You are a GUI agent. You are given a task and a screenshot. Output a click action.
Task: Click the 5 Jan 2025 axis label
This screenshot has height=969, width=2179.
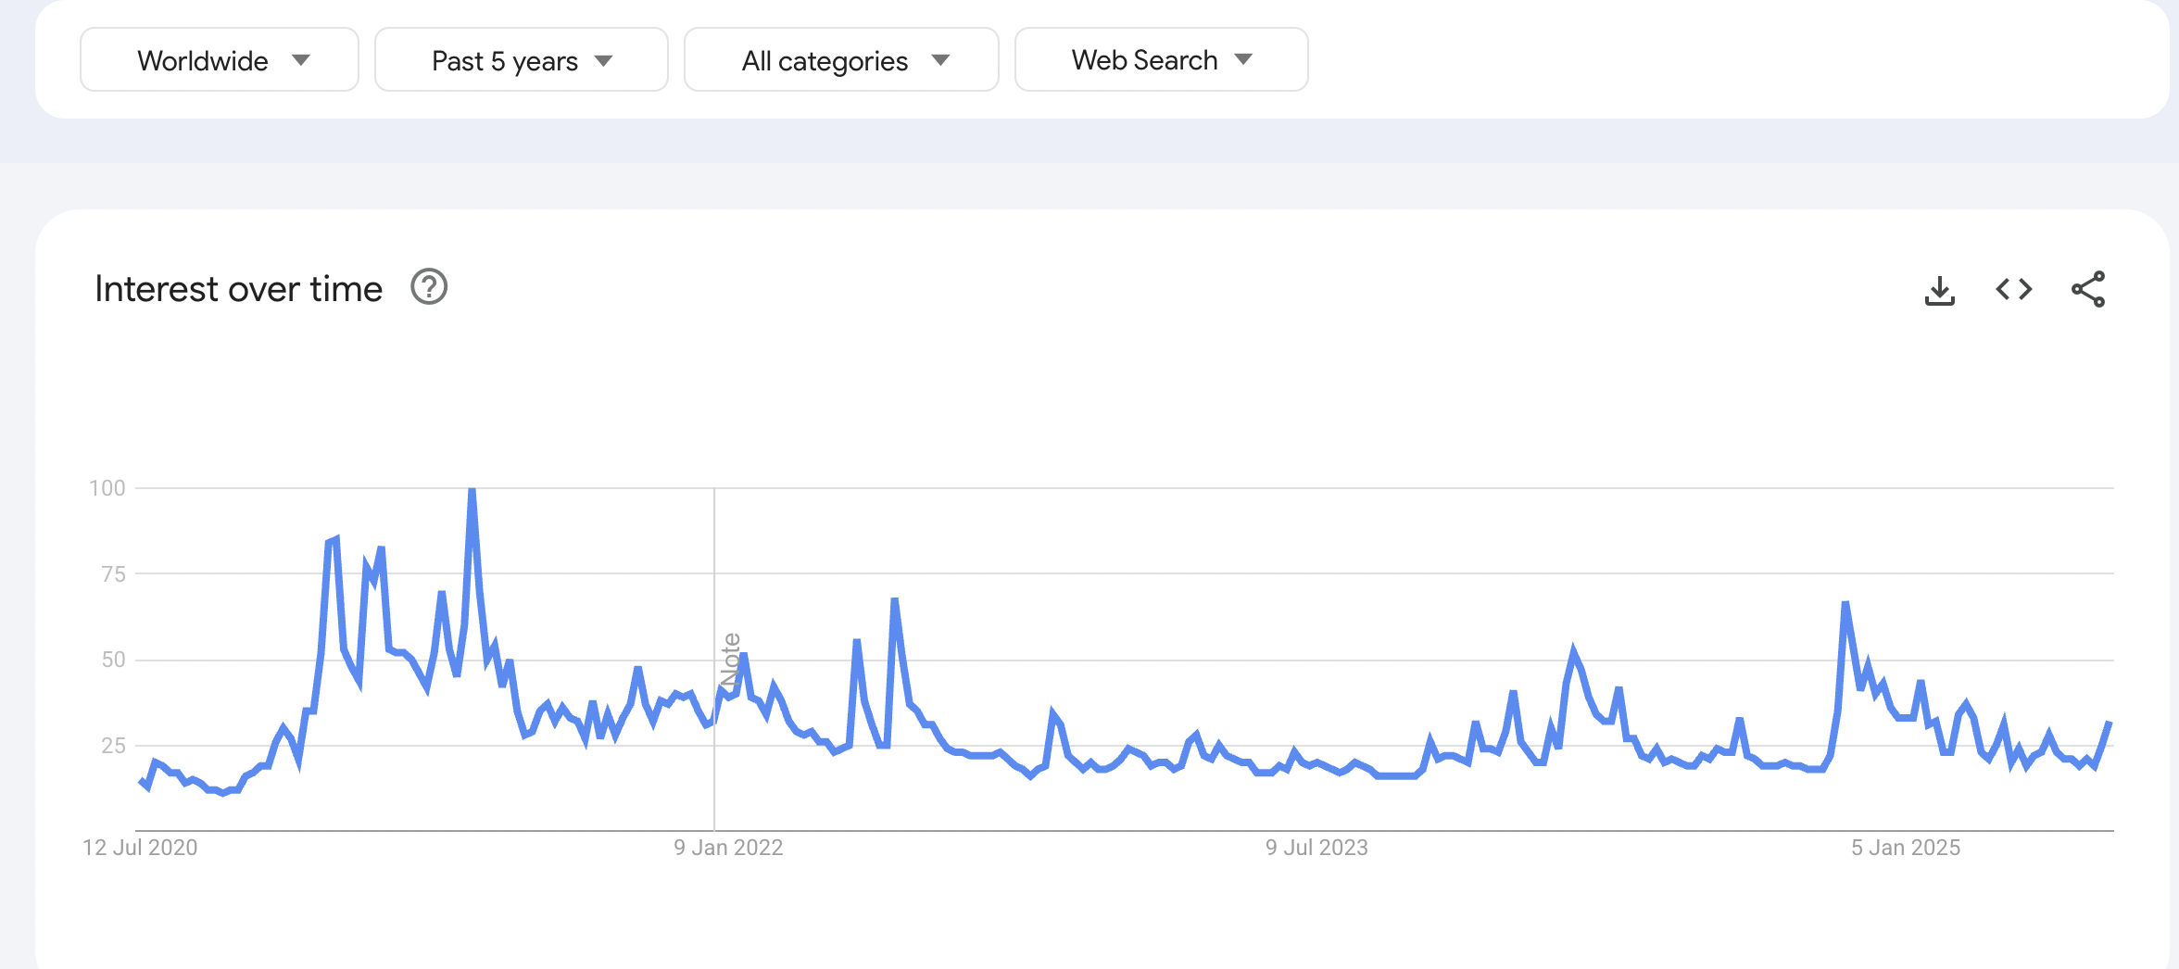(1906, 848)
